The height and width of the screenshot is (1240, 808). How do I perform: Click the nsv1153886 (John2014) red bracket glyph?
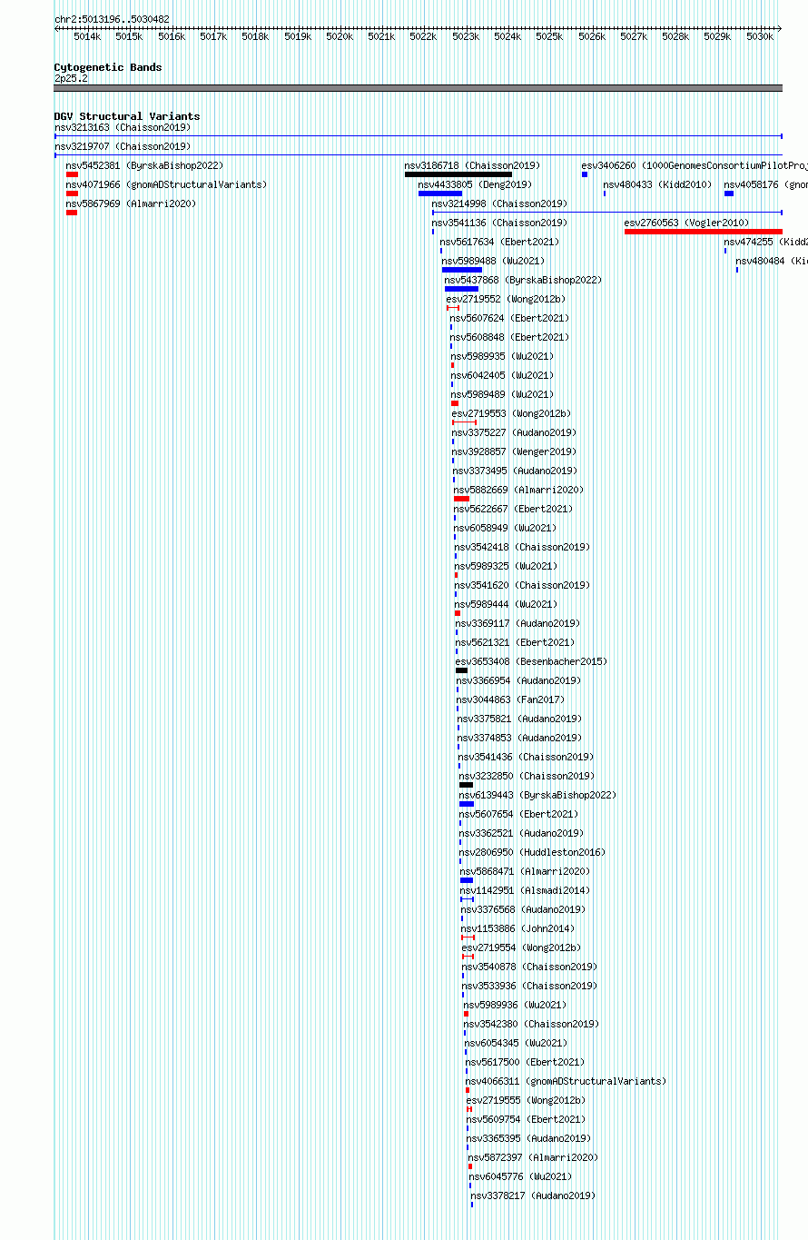pyautogui.click(x=468, y=937)
